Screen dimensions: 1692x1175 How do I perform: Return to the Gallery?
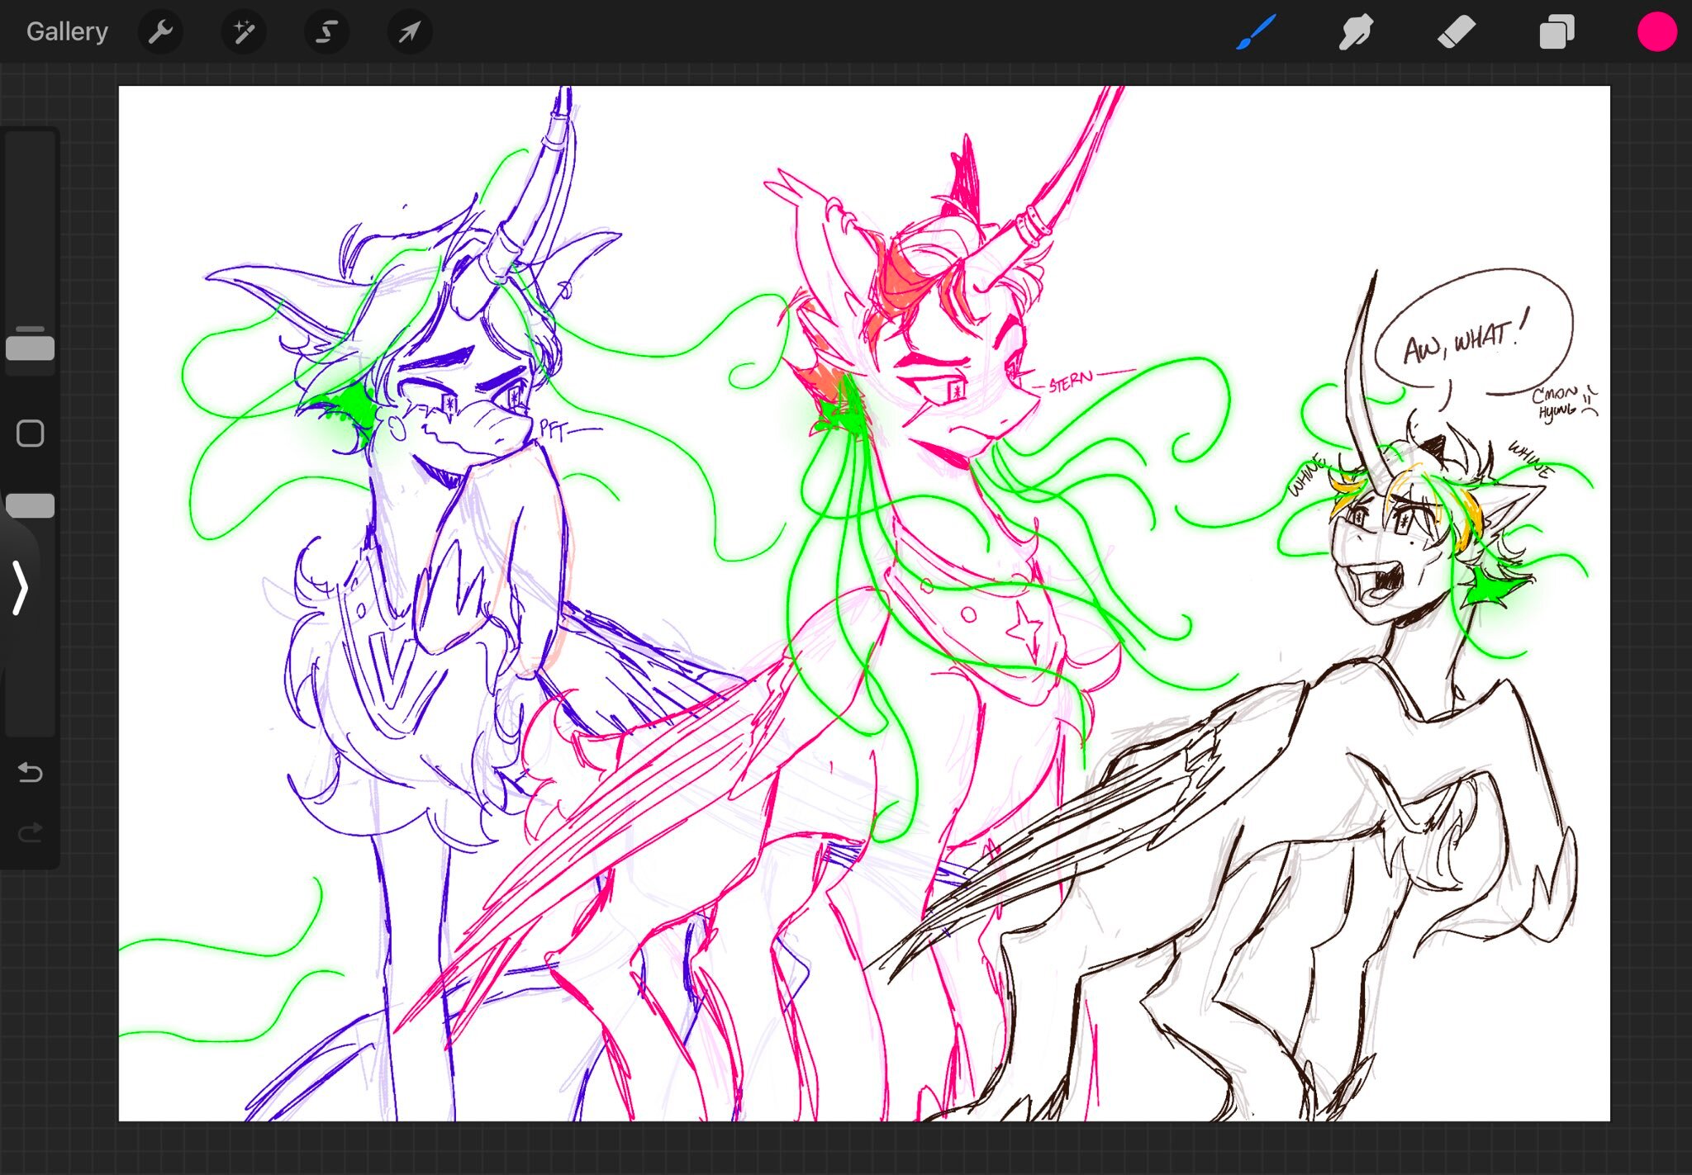click(x=67, y=31)
